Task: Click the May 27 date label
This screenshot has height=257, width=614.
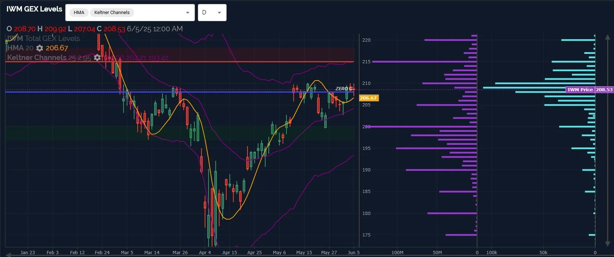Action: coord(329,252)
